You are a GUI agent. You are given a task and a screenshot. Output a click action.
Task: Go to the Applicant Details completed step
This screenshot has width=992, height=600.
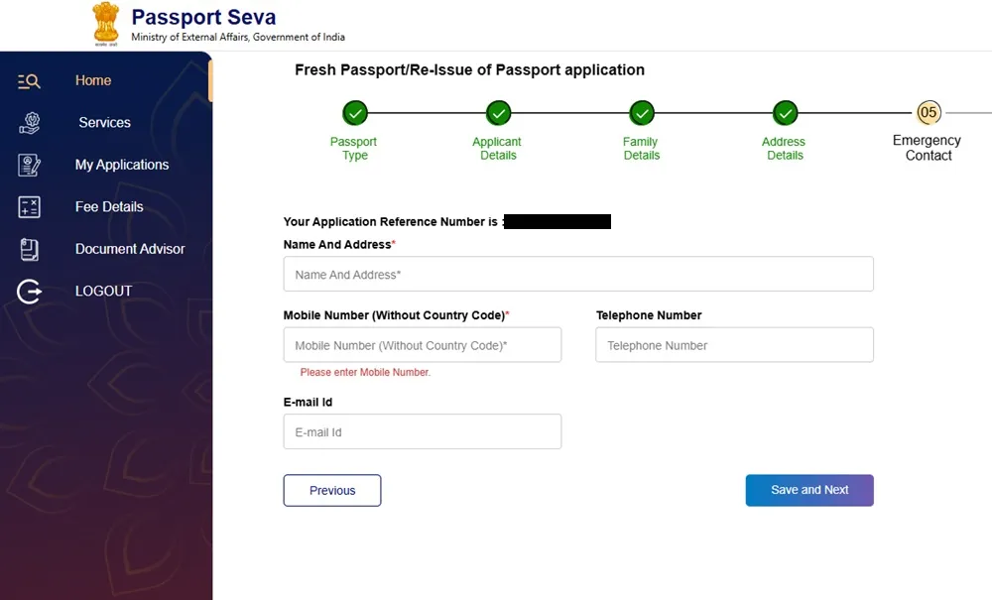click(x=498, y=112)
